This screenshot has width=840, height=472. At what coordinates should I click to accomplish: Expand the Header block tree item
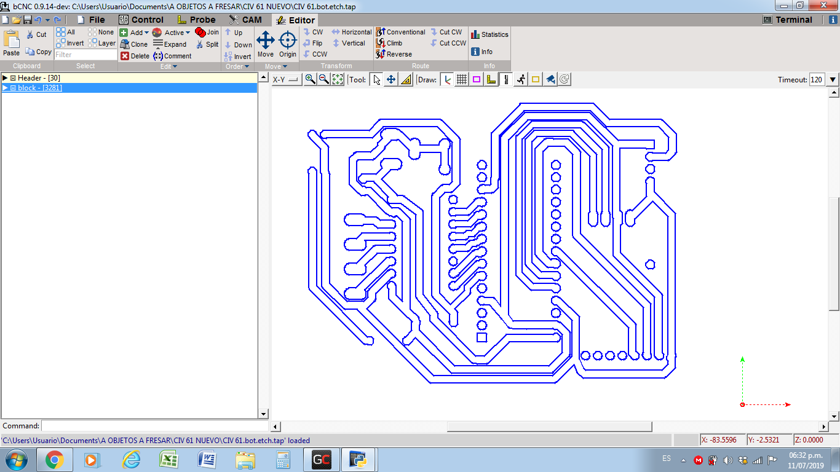[5, 78]
